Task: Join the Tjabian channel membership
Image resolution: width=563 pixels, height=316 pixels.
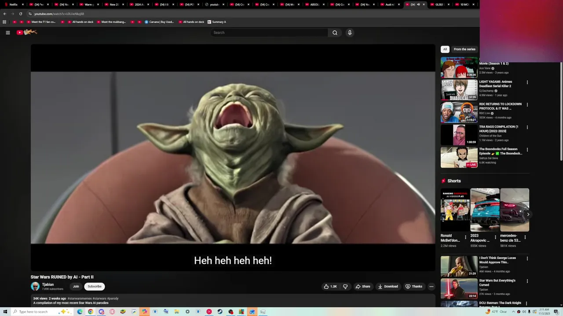Action: point(76,287)
